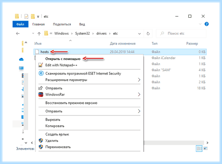Click the Notepad++ icon in context menu
Viewport: 222px width, 164px height.
click(x=41, y=65)
